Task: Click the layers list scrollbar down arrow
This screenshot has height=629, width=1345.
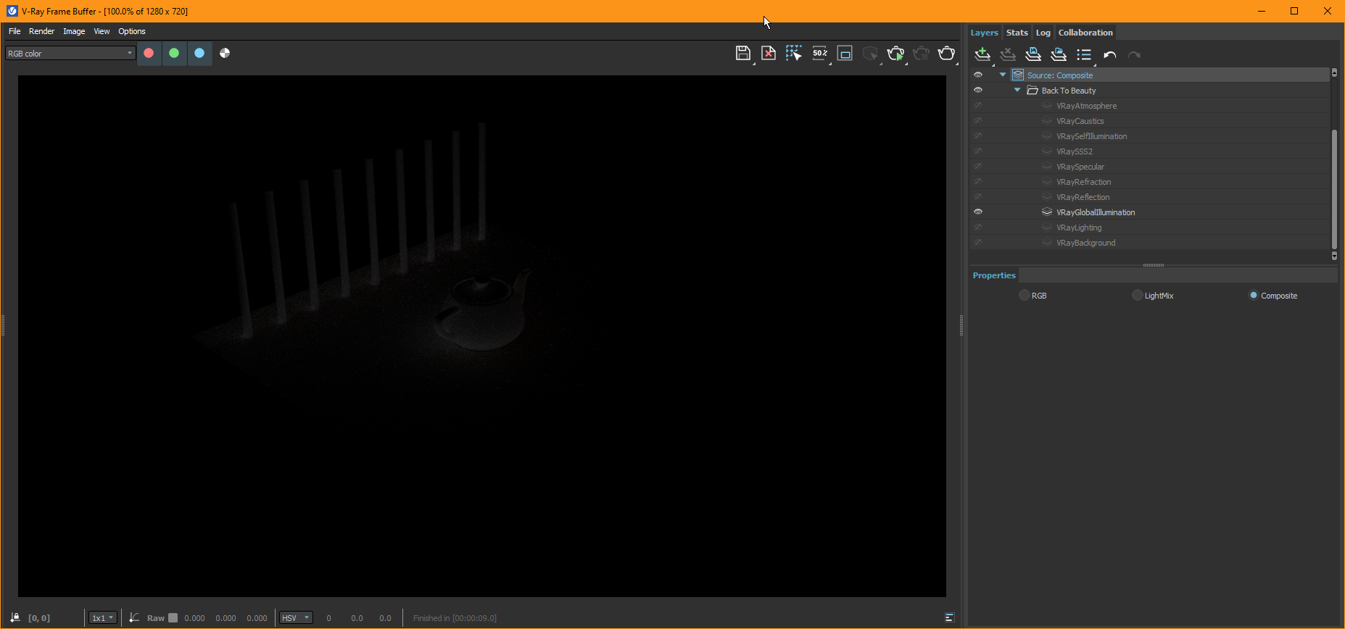Action: tap(1334, 256)
